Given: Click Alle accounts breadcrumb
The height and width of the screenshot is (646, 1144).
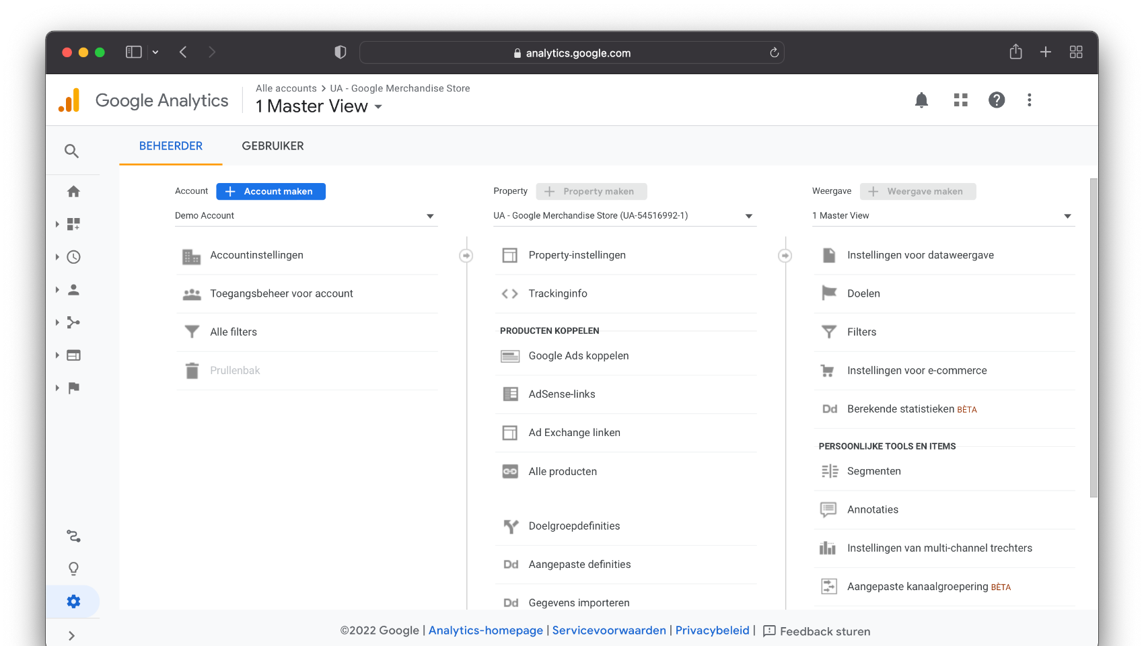Looking at the screenshot, I should pos(286,88).
